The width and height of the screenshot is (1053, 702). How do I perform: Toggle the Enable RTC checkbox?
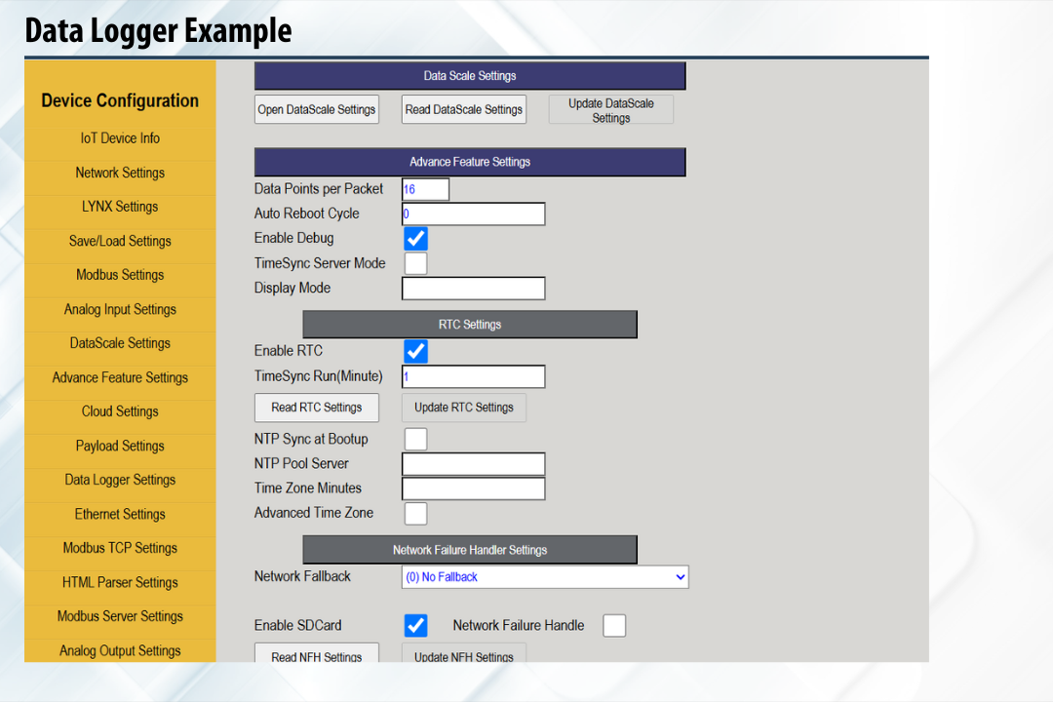tap(415, 351)
